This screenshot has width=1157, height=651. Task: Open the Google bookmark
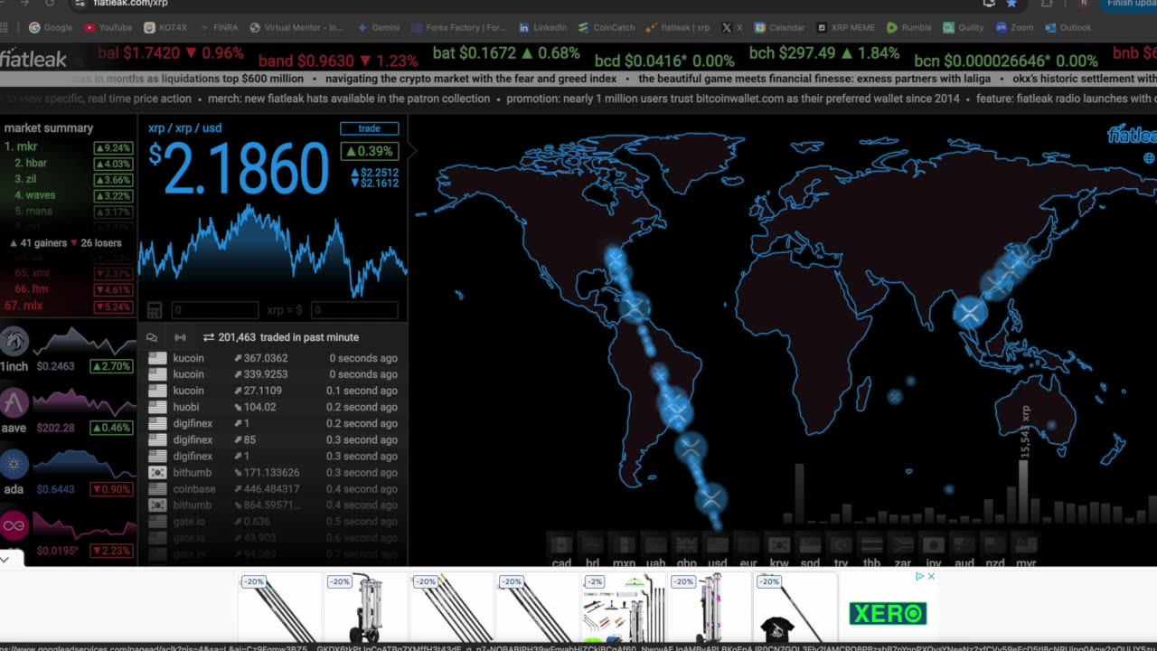(51, 28)
